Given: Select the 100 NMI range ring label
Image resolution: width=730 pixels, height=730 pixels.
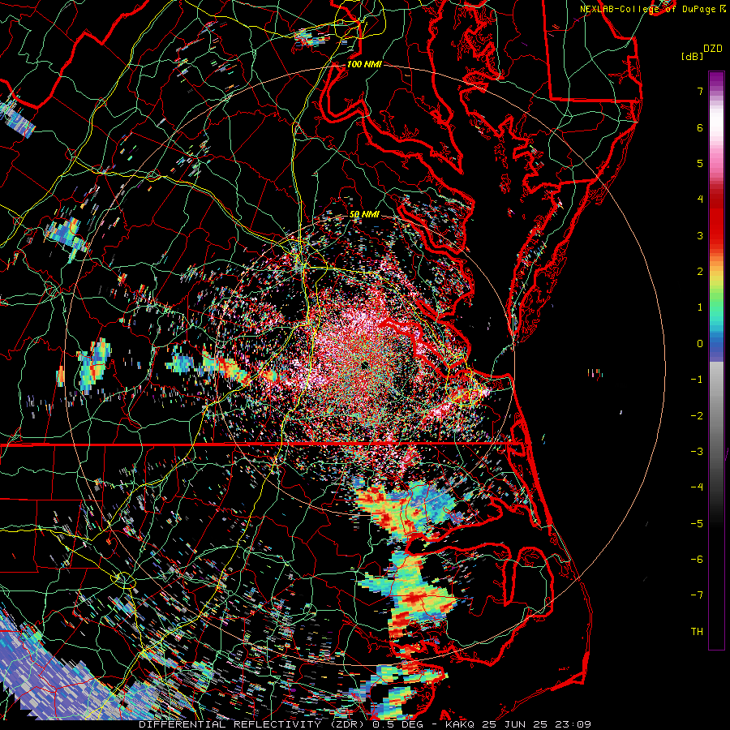Looking at the screenshot, I should (x=364, y=64).
